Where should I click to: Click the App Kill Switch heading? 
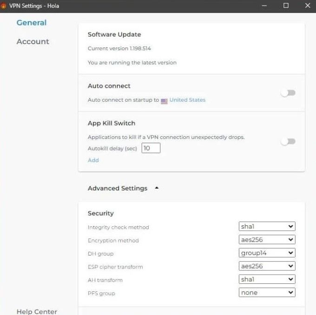pyautogui.click(x=112, y=123)
